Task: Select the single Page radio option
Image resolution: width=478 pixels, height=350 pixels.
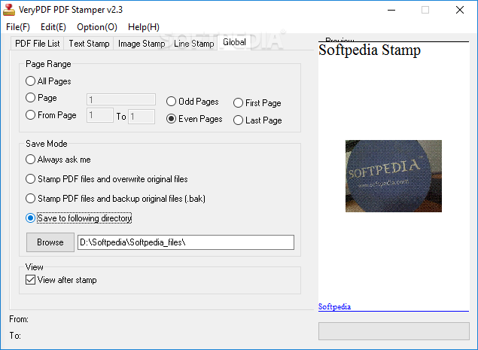Action: coord(41,98)
